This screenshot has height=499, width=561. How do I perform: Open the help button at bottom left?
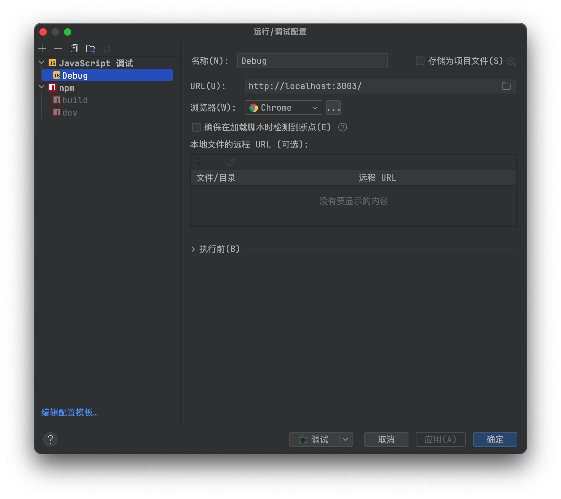coord(50,439)
